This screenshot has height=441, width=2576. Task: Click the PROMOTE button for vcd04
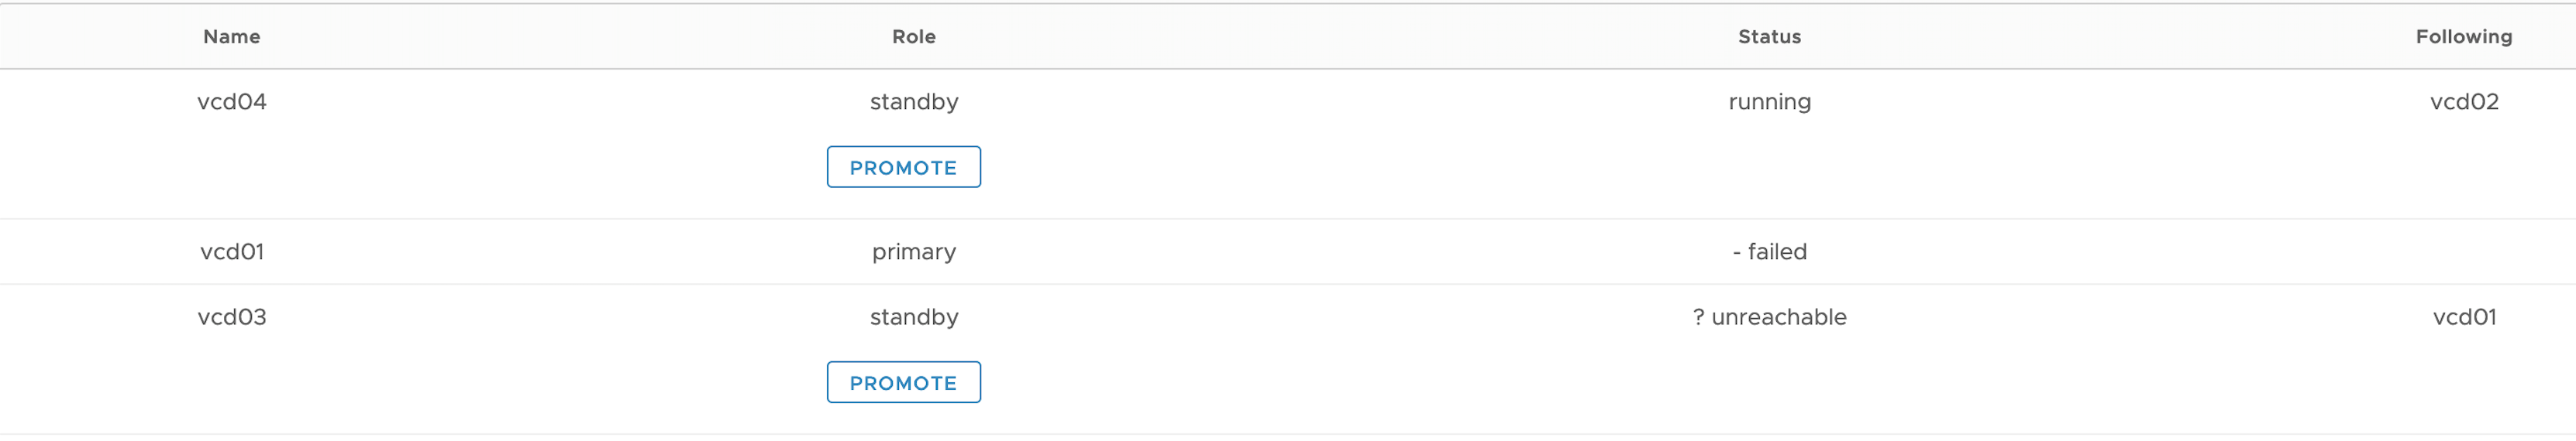903,168
